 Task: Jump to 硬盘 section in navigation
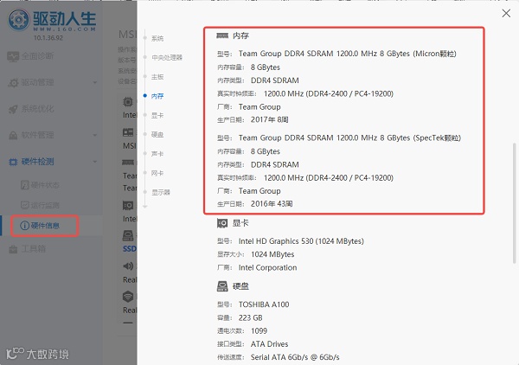pyautogui.click(x=157, y=134)
